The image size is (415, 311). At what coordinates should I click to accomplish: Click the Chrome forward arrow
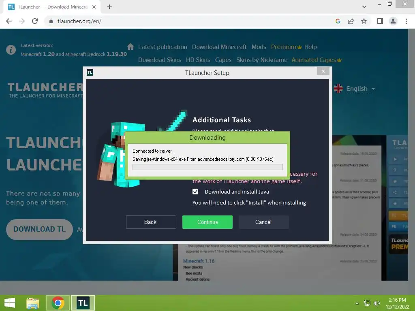coord(22,21)
